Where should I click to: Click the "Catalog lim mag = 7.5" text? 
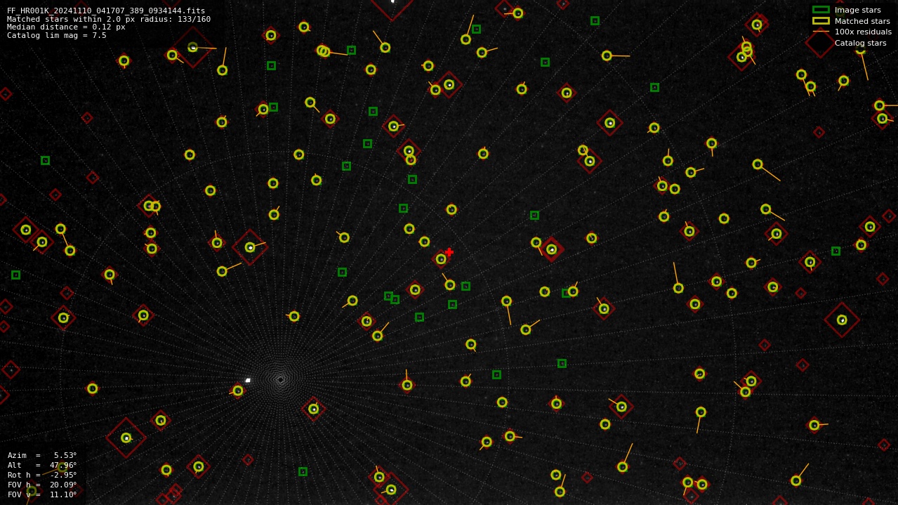pos(57,35)
